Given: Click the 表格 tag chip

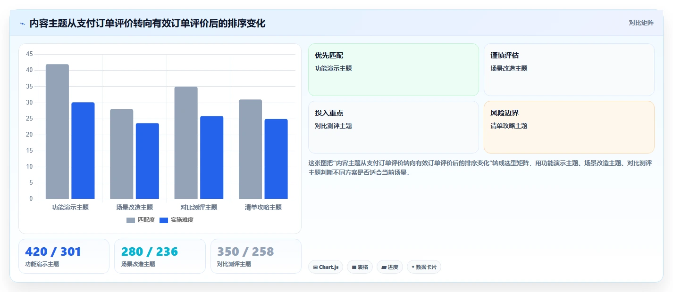Looking at the screenshot, I should (x=360, y=267).
